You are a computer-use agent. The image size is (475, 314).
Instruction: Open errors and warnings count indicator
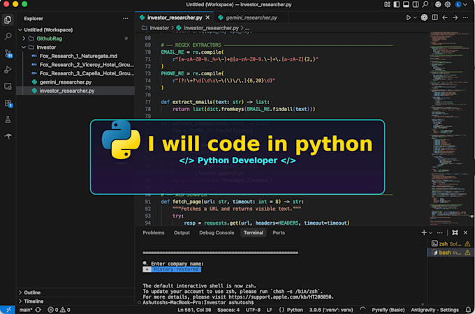click(59, 310)
